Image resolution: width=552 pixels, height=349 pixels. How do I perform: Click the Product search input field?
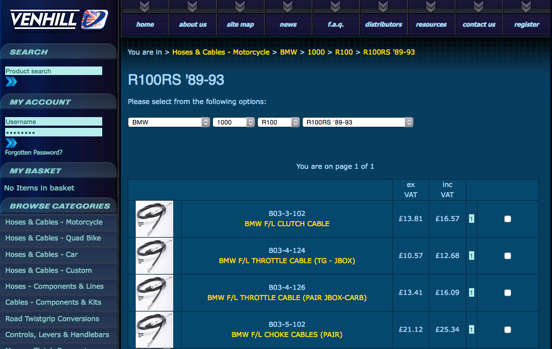53,71
